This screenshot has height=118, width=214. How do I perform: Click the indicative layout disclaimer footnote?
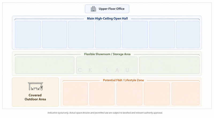pos(105,113)
